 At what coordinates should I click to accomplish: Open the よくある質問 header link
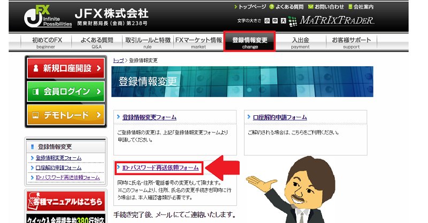286,7
